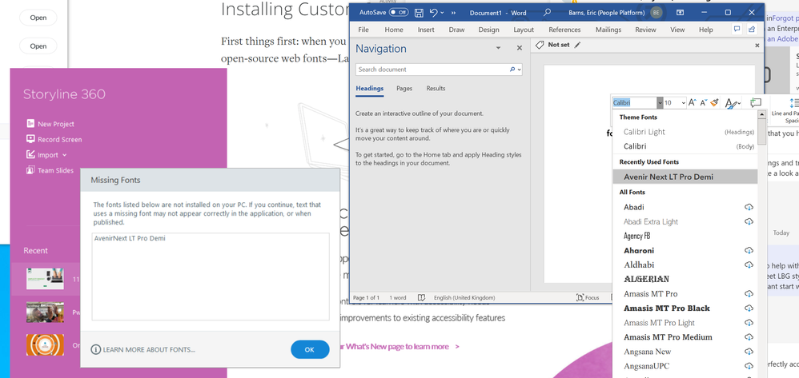The height and width of the screenshot is (378, 799).
Task: Click the Search document field
Action: 432,70
